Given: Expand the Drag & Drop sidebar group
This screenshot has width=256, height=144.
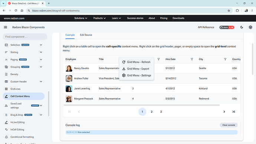Looking at the screenshot, I should (x=41, y=115).
